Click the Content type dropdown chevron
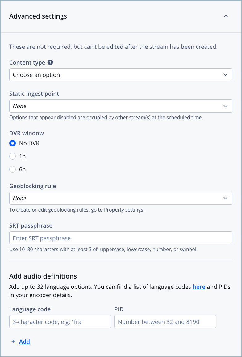The width and height of the screenshot is (242, 357). 225,75
